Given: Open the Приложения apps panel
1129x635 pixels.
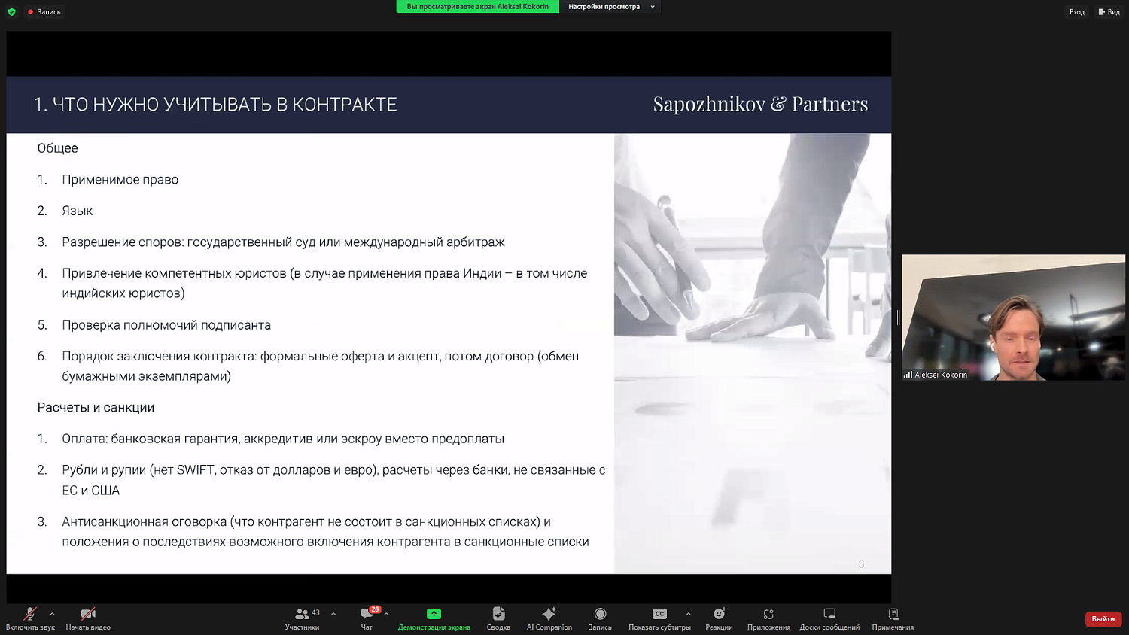Looking at the screenshot, I should point(768,618).
